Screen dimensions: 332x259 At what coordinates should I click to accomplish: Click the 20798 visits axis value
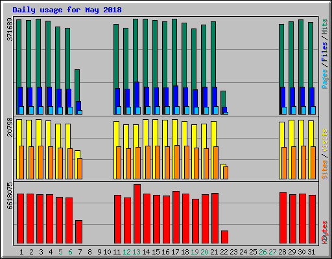[x=10, y=127]
